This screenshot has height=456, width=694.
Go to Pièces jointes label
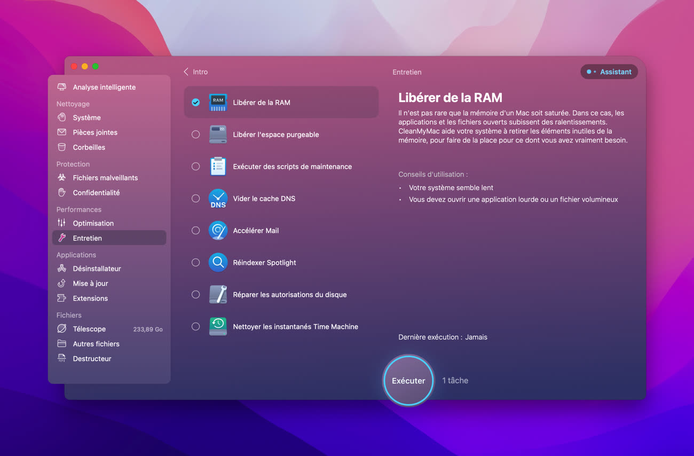pyautogui.click(x=95, y=132)
